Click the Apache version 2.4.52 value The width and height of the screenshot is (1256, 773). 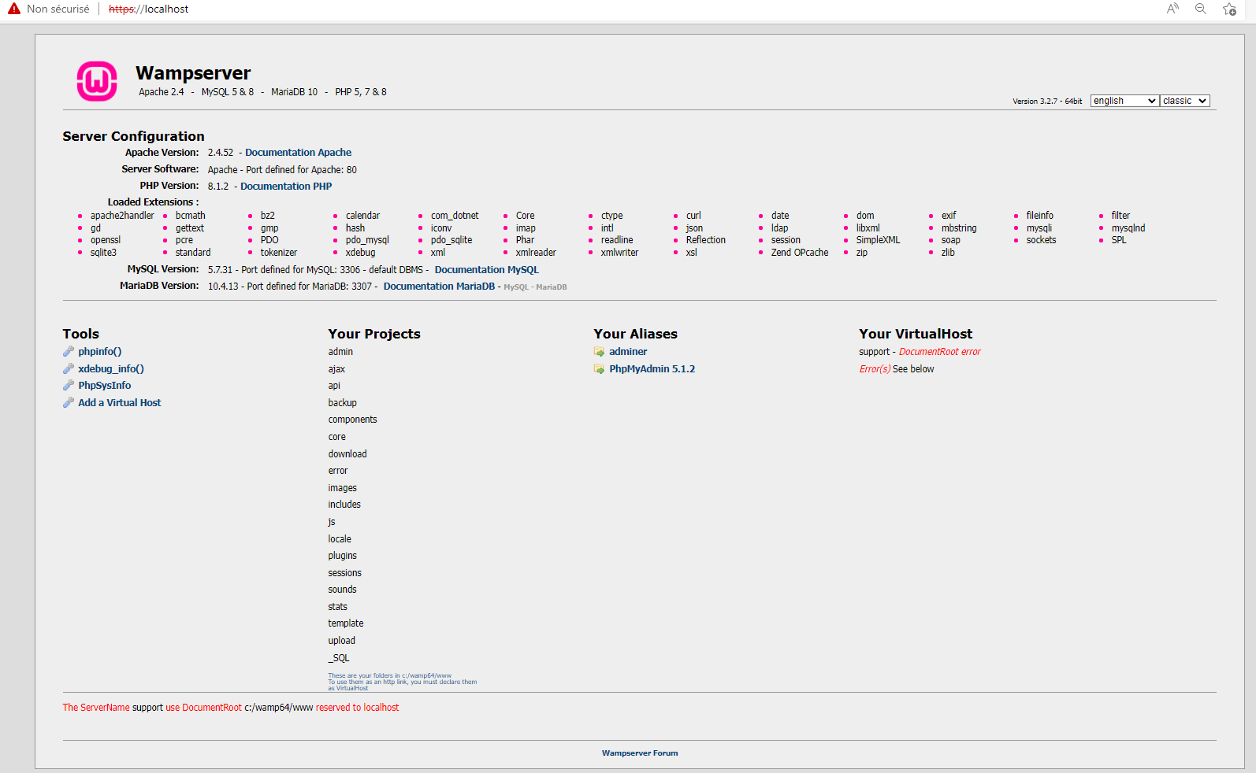(x=221, y=153)
